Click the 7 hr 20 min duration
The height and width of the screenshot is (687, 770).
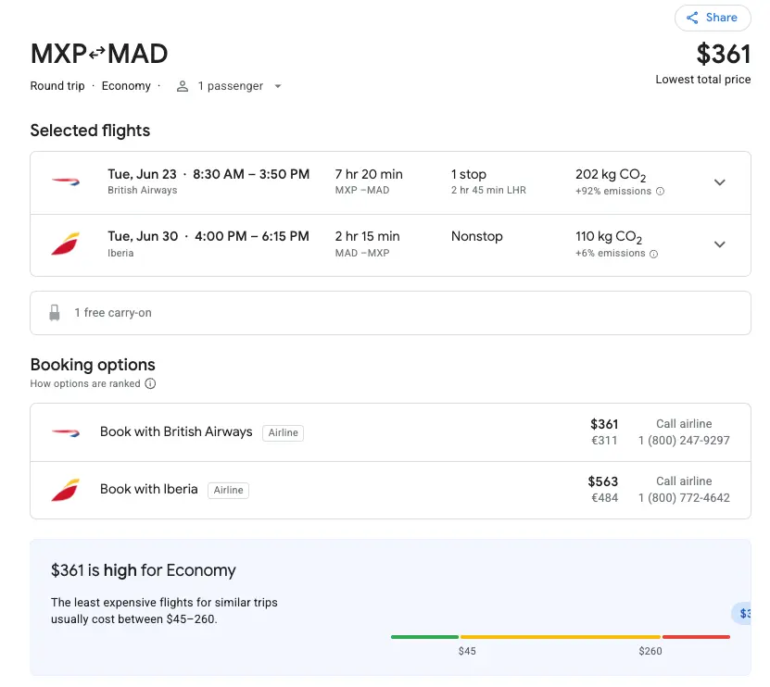coord(369,174)
